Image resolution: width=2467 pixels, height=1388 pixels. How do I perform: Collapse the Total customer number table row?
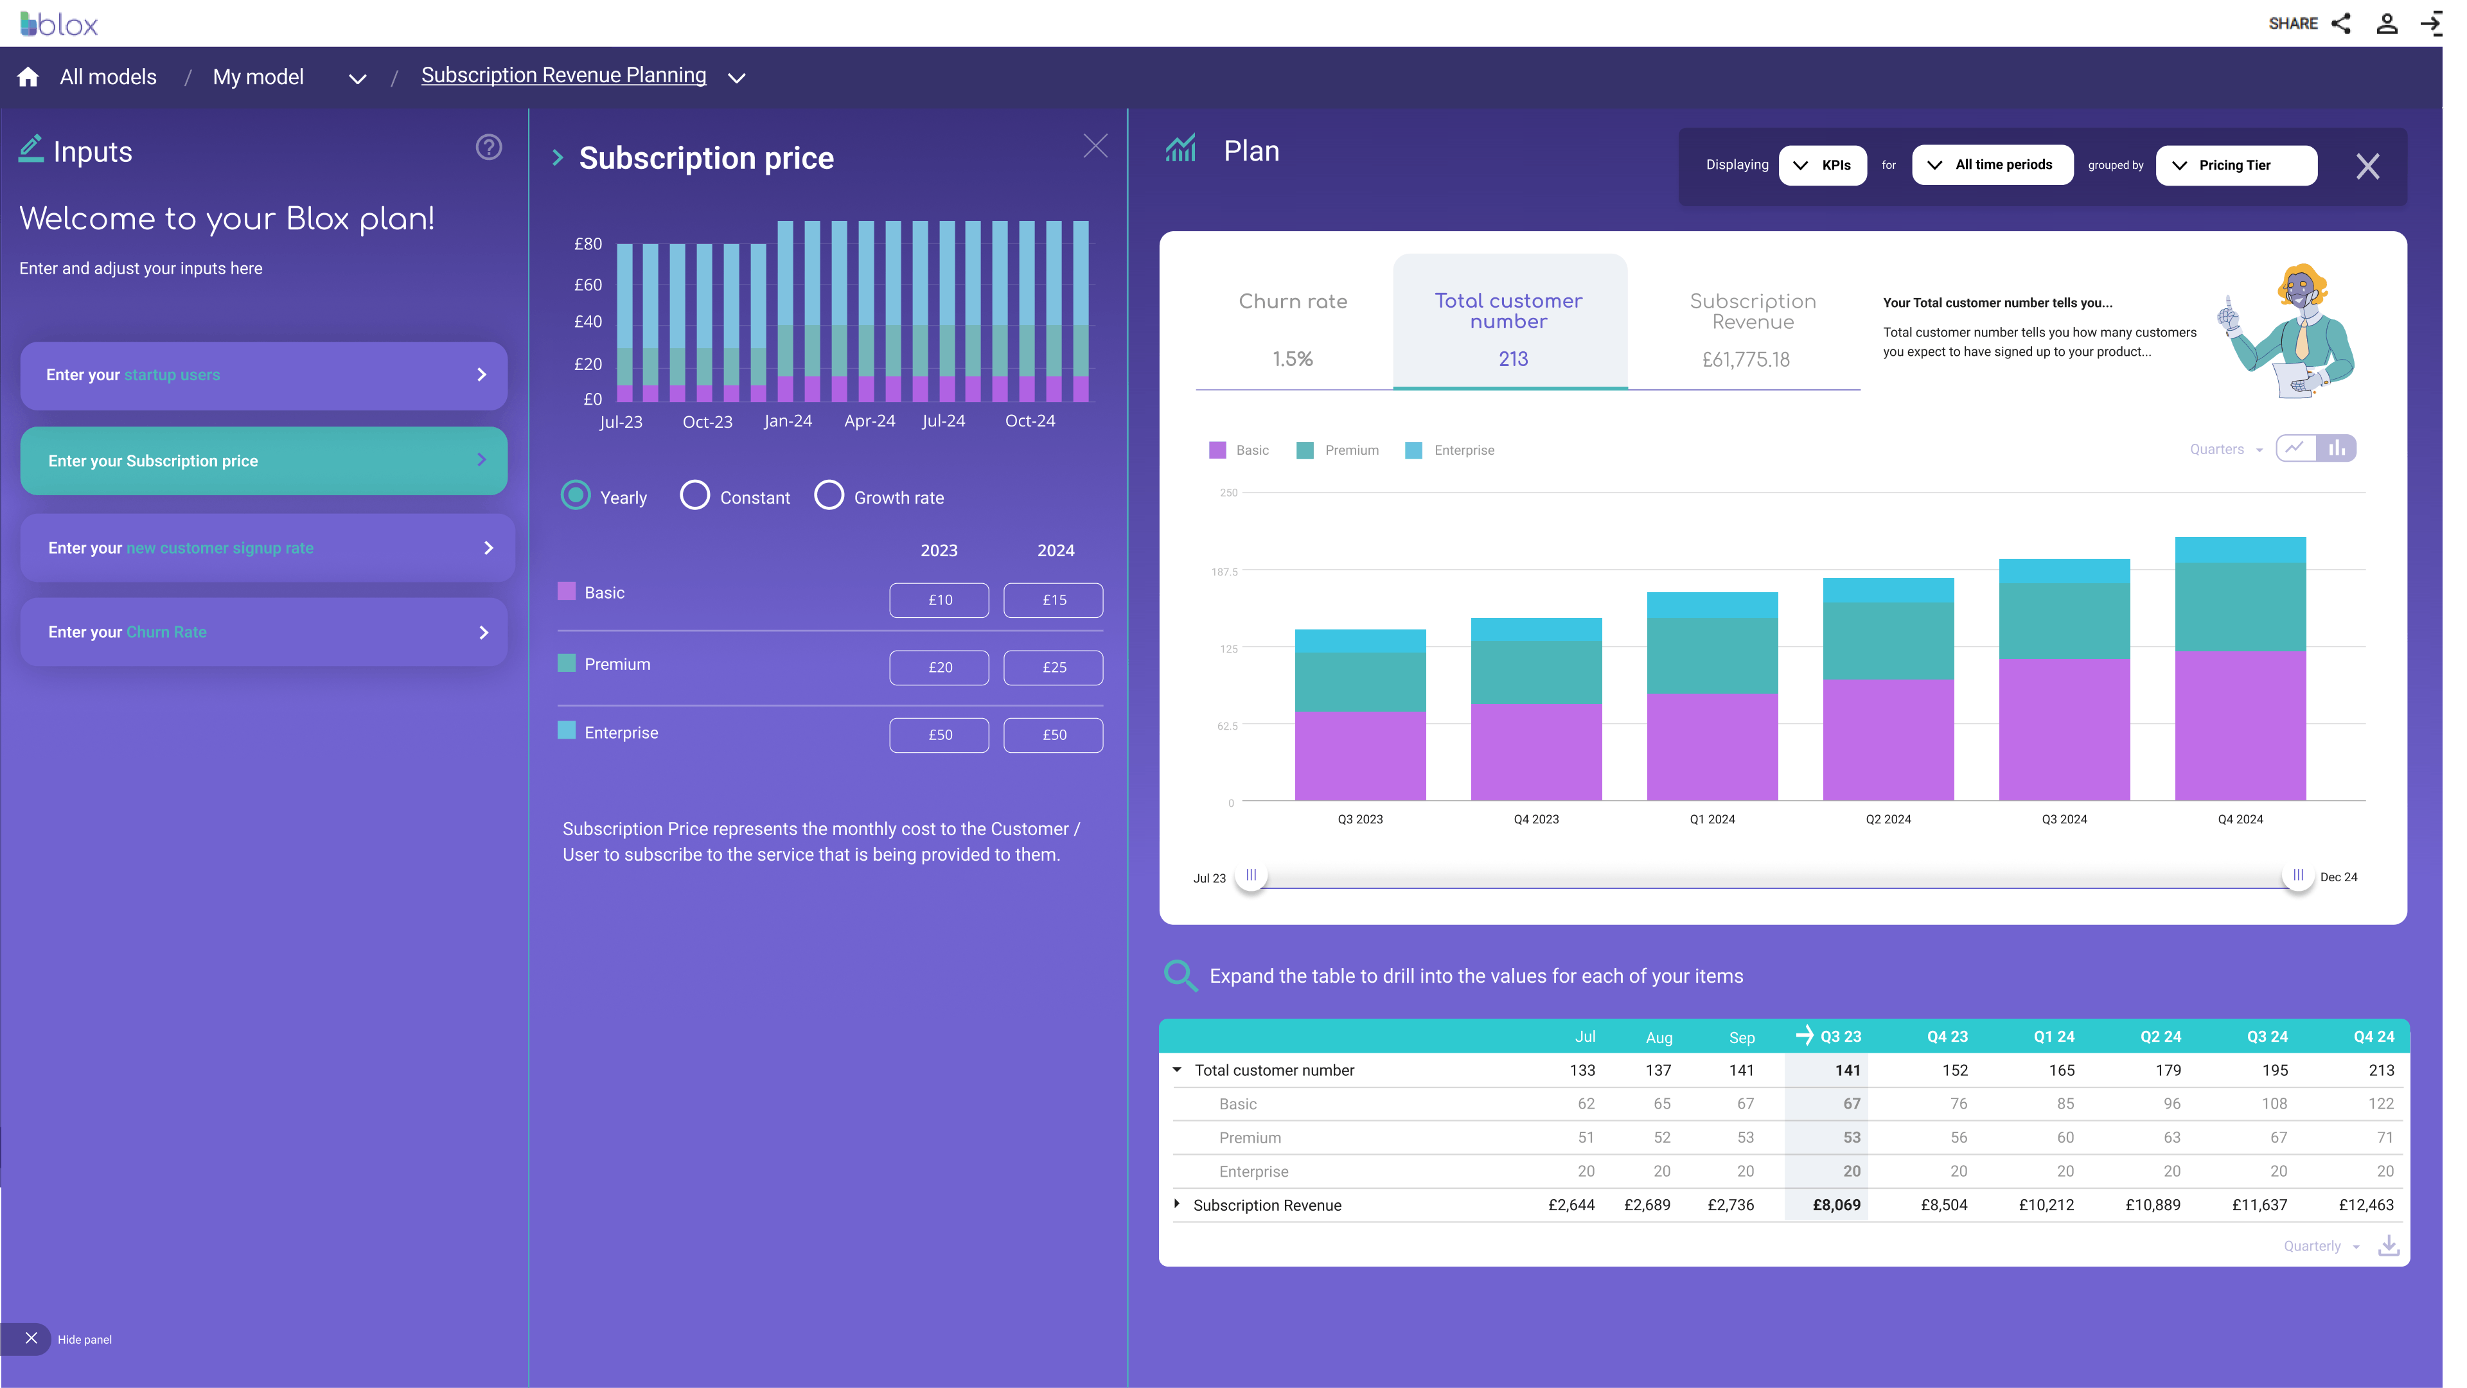click(x=1177, y=1069)
